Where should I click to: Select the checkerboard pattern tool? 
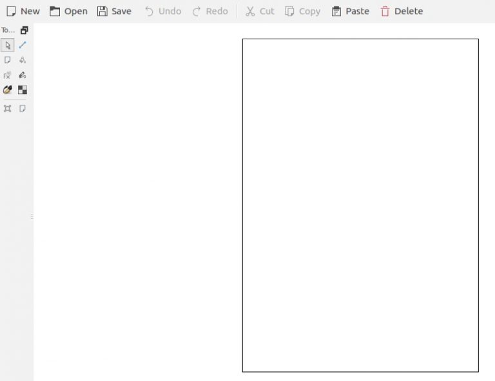click(23, 90)
